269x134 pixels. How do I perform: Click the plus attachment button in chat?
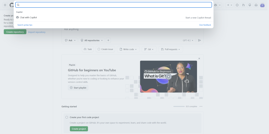108,40
